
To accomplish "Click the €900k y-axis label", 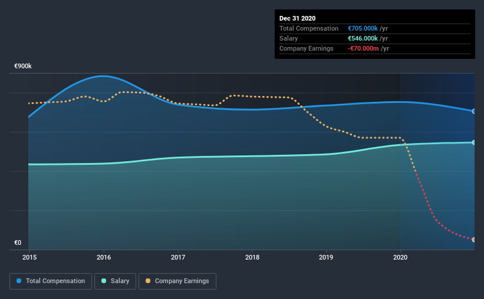I will [23, 67].
